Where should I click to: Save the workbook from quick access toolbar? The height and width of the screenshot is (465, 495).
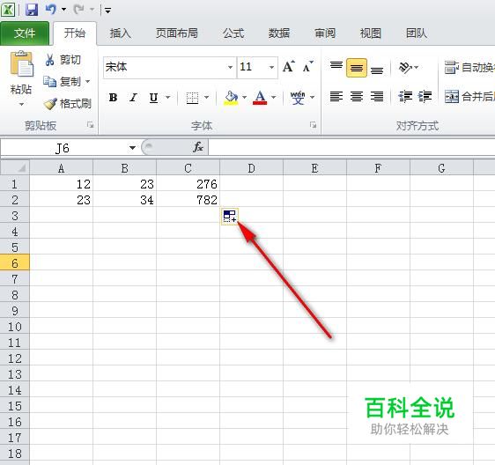[x=32, y=10]
